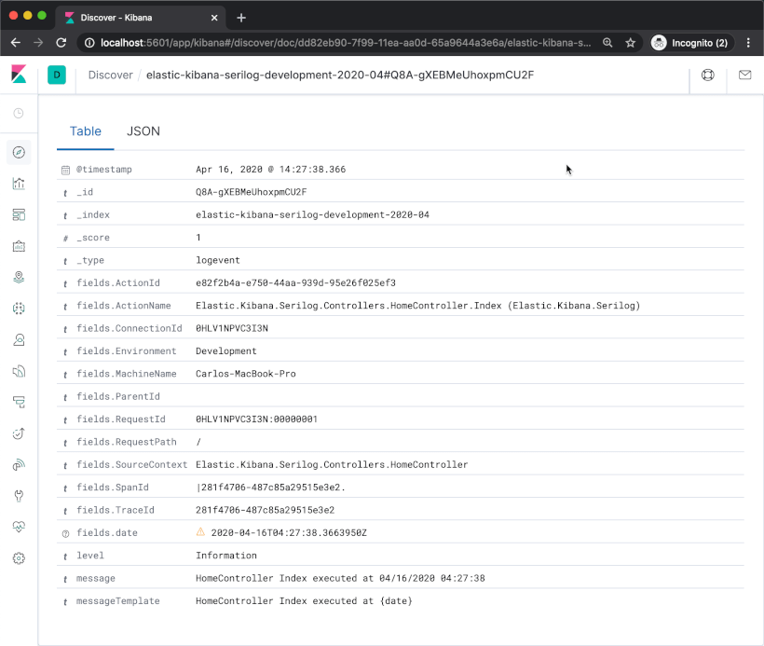
Task: Click the @timestamp field name
Action: coord(103,169)
